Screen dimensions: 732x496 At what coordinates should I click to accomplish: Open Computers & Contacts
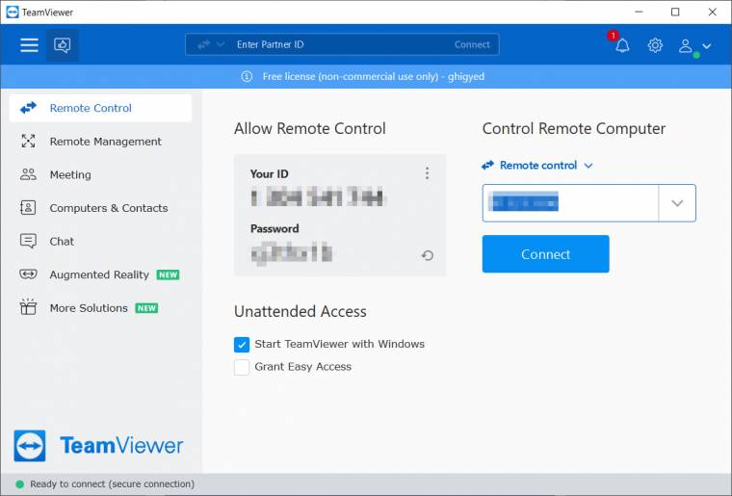coord(100,208)
